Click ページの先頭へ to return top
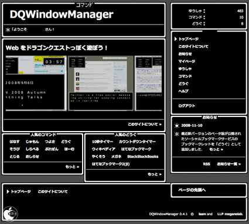The width and height of the screenshot is (249, 224). point(192,190)
